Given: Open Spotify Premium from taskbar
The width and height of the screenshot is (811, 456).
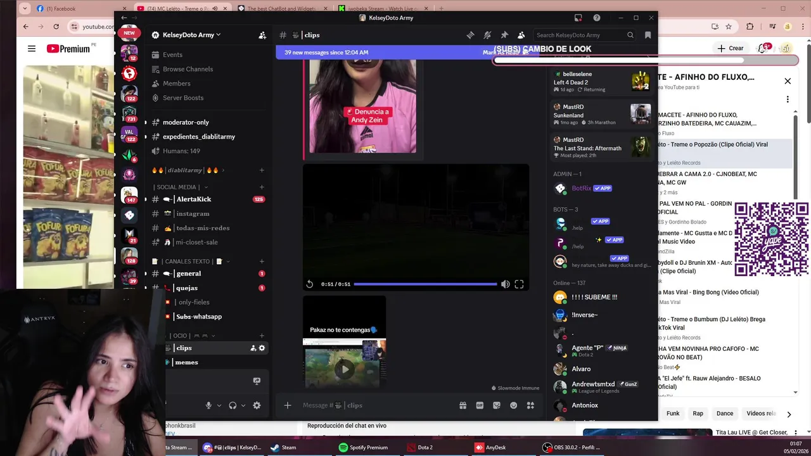Looking at the screenshot, I should (x=363, y=447).
